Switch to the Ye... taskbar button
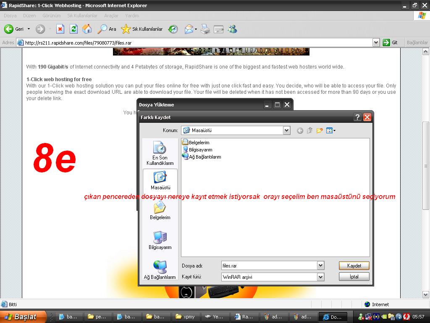 [x=215, y=317]
